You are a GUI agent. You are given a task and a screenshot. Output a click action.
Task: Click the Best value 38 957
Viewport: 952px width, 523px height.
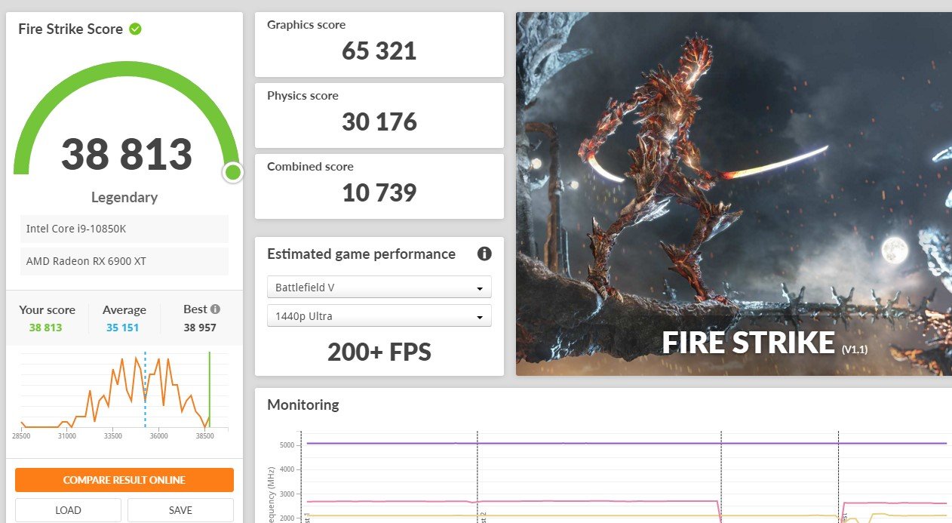click(x=200, y=328)
